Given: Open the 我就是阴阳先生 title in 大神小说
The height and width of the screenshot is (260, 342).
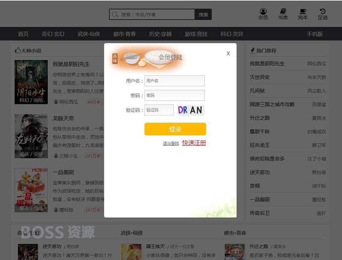Looking at the screenshot, I should pyautogui.click(x=71, y=64).
